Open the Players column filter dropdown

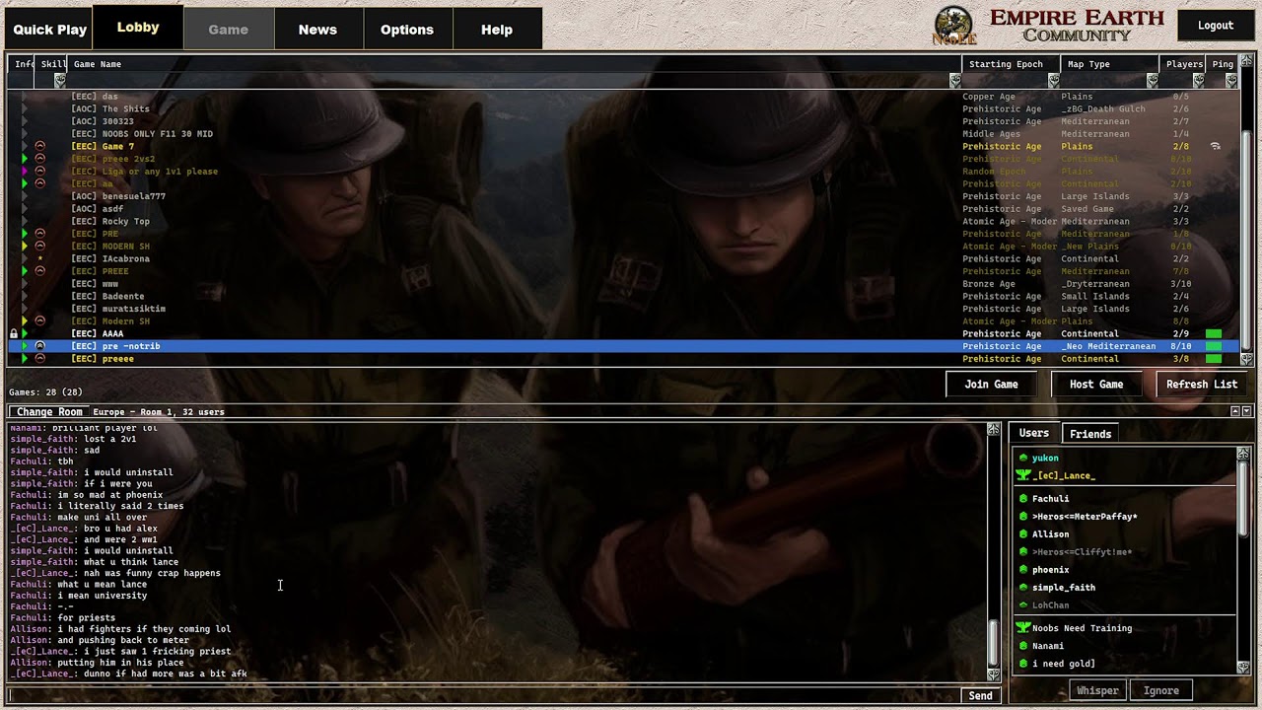pos(1198,80)
